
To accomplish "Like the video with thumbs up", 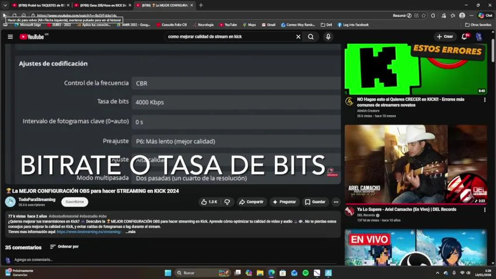I will coord(209,202).
